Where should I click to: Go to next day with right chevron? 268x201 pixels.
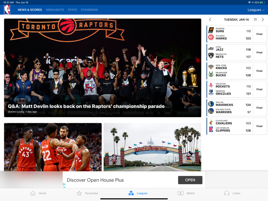tap(263, 20)
